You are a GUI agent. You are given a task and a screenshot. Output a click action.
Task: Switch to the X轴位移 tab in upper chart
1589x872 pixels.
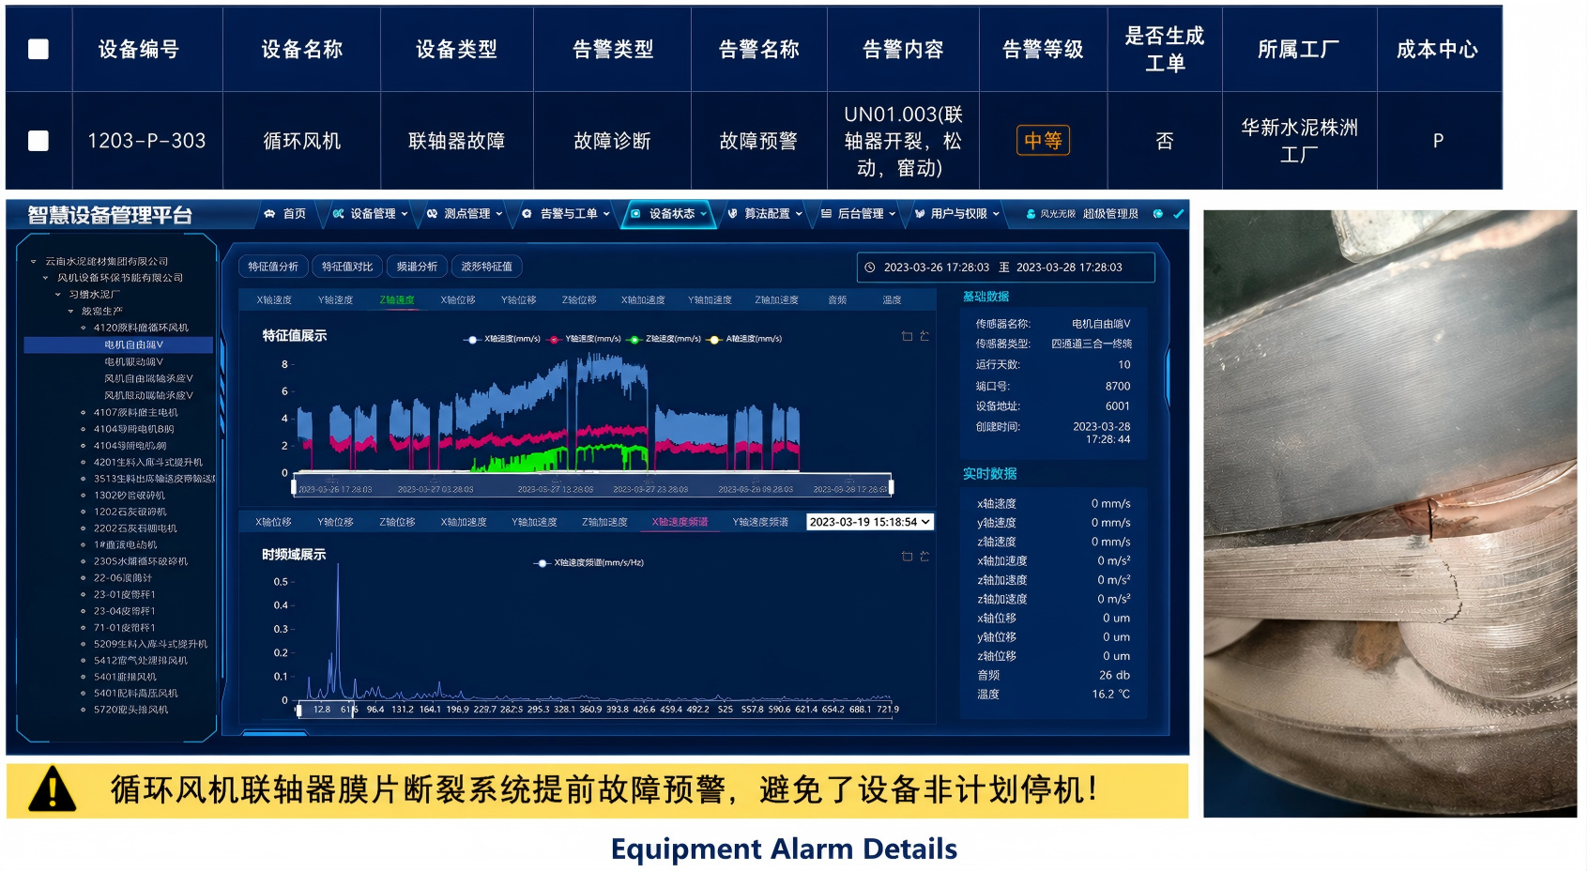(458, 300)
